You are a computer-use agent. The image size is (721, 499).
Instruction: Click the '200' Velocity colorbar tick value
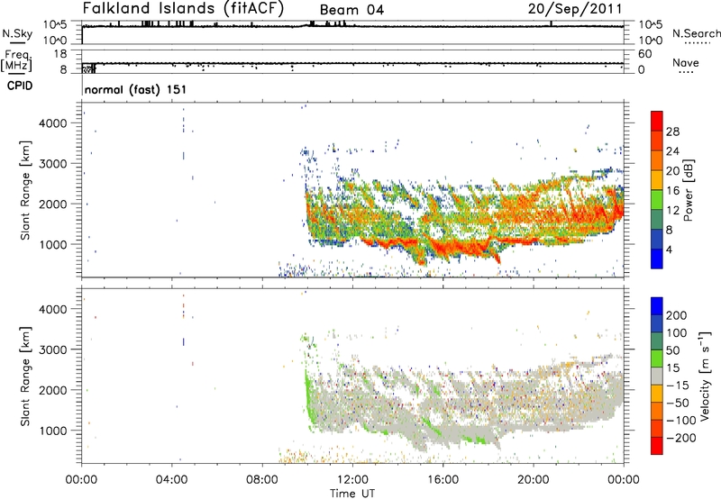[x=677, y=315]
